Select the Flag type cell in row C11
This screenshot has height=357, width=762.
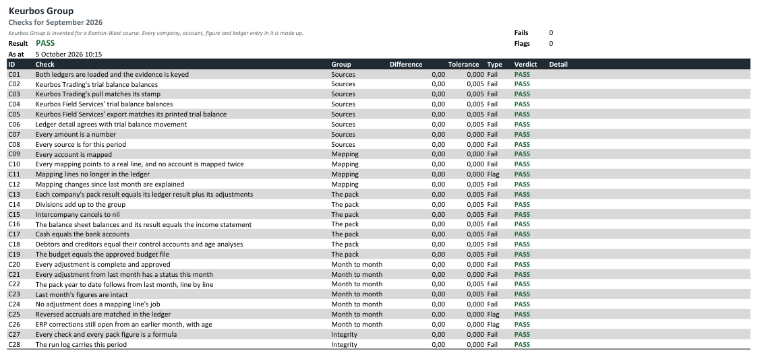pyautogui.click(x=495, y=174)
